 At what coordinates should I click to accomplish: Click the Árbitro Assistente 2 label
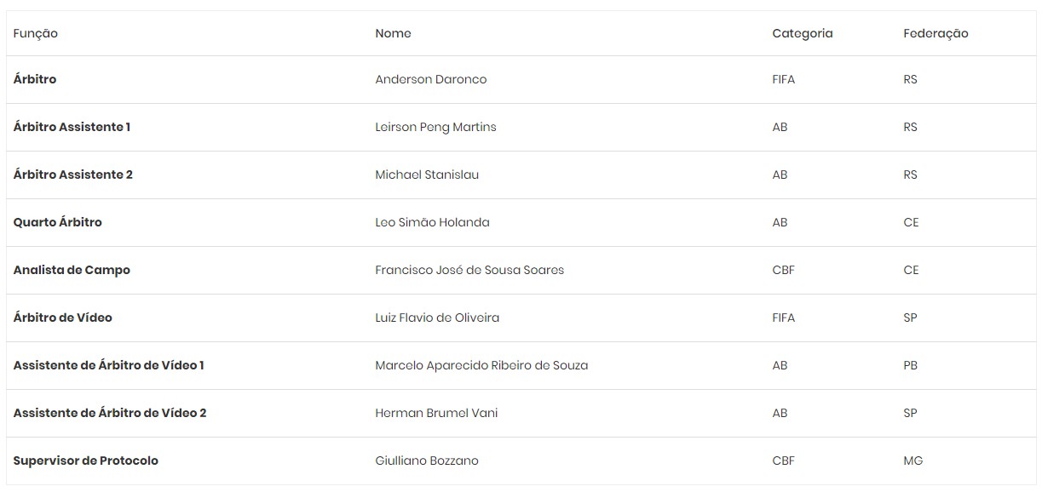click(73, 174)
